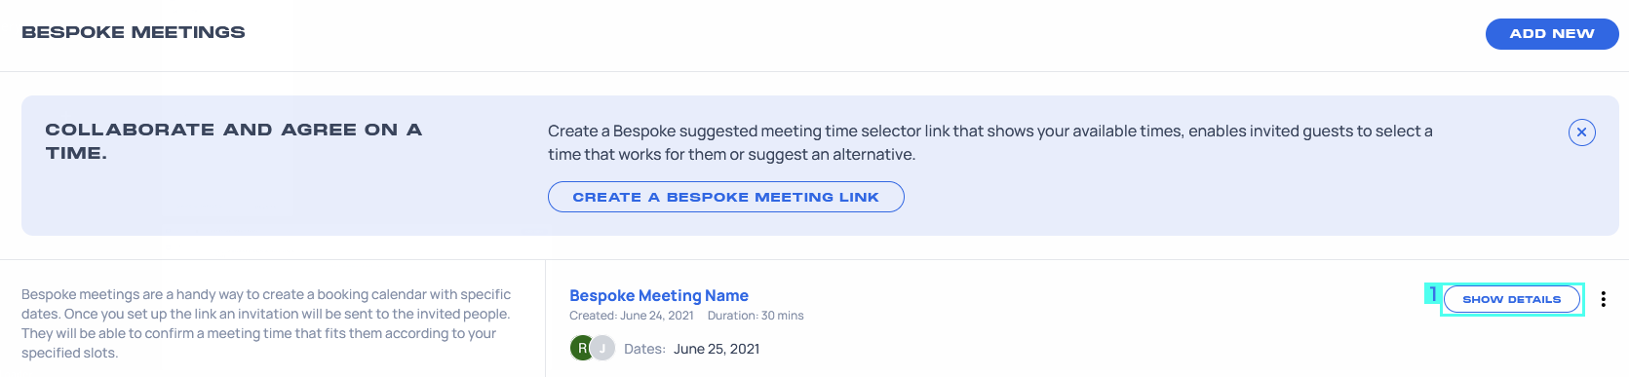This screenshot has height=377, width=1629.
Task: Dismiss the collaborate banner with X icon
Action: (x=1581, y=132)
